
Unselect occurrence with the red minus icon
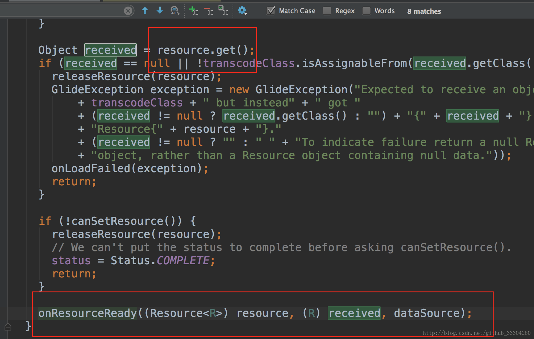click(x=209, y=11)
